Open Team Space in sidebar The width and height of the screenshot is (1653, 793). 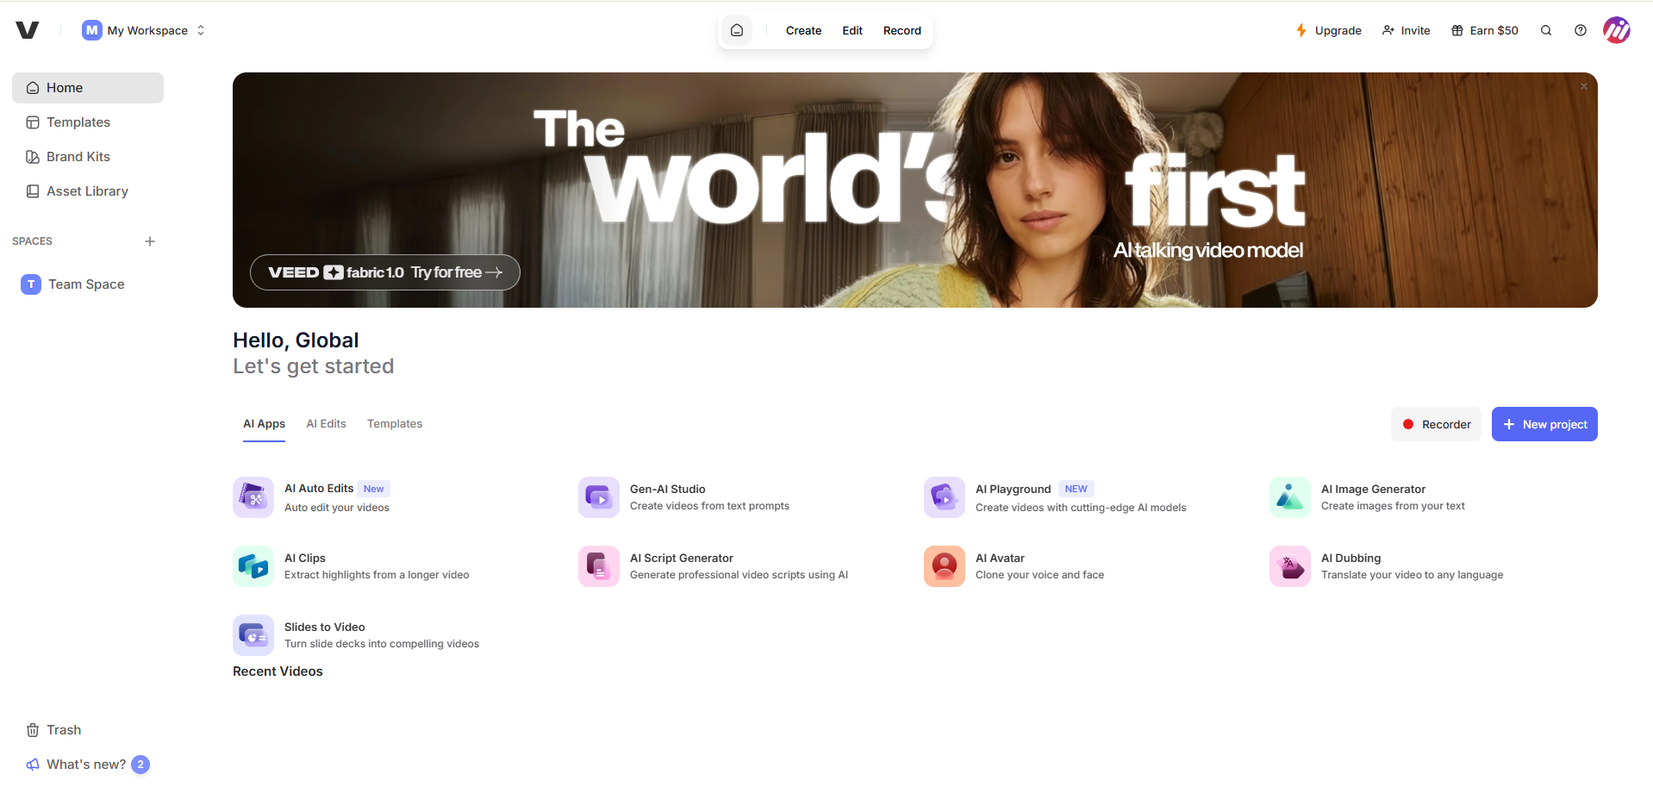(88, 284)
